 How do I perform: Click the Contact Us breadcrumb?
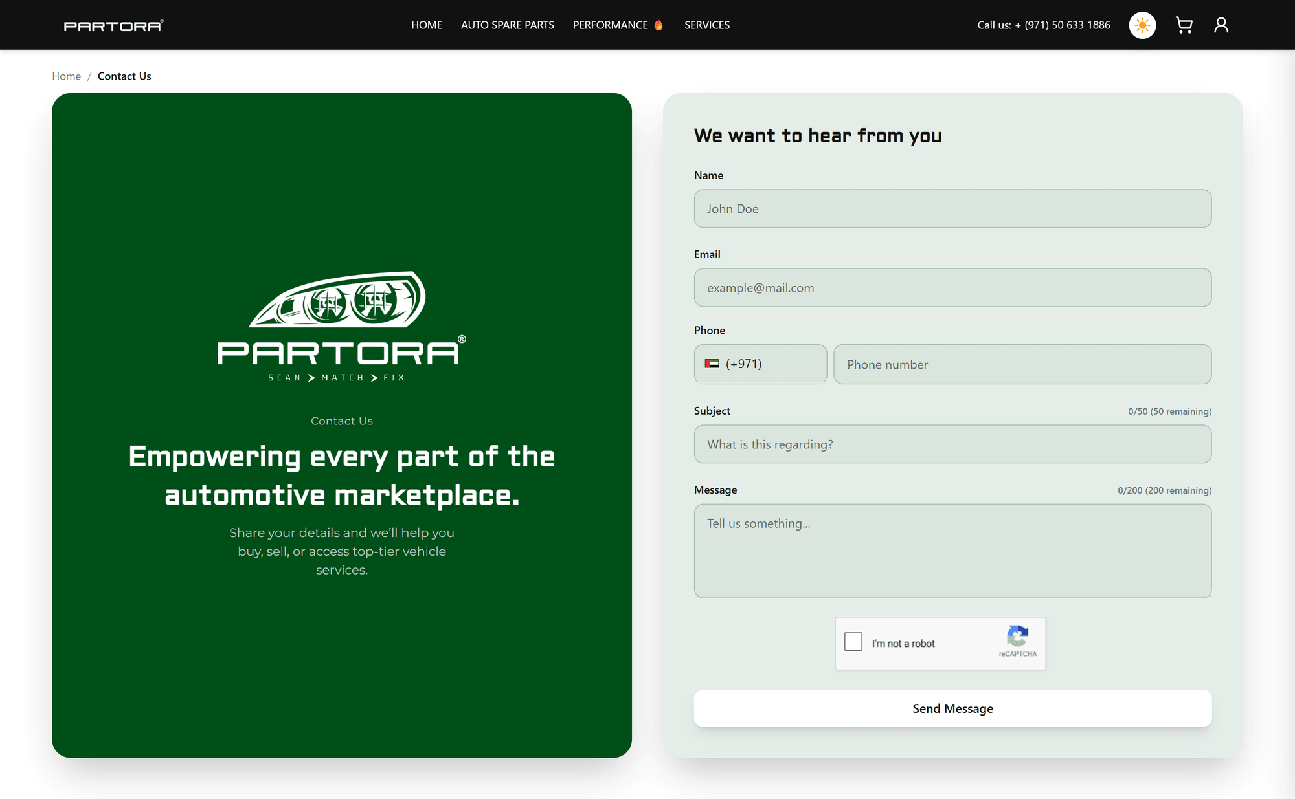point(124,76)
